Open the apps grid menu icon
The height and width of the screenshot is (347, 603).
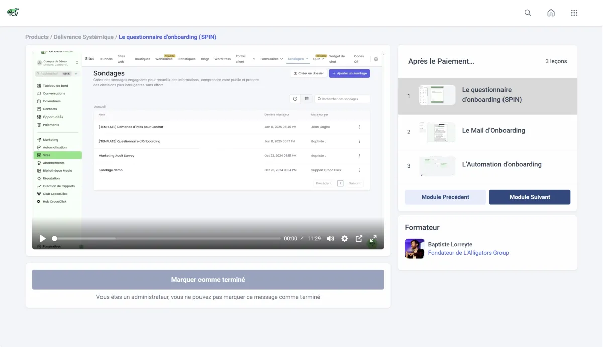pos(574,13)
